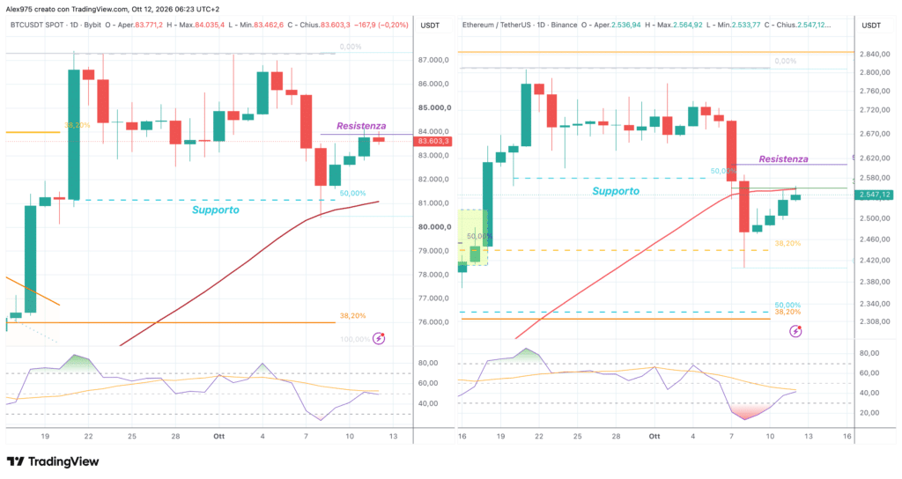Click the 76.000,0 price axis label
This screenshot has height=479, width=902.
tap(433, 322)
